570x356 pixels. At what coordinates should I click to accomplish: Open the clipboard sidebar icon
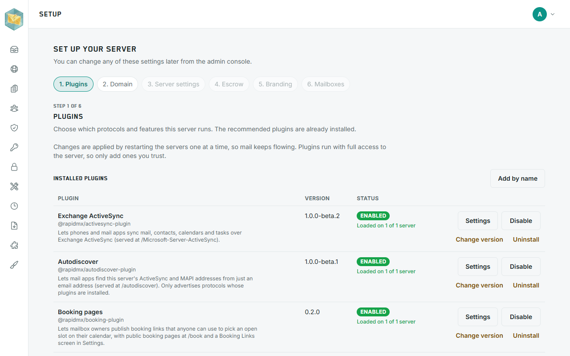click(x=14, y=89)
